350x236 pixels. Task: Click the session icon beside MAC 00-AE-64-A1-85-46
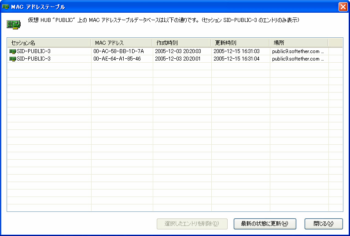pyautogui.click(x=13, y=59)
